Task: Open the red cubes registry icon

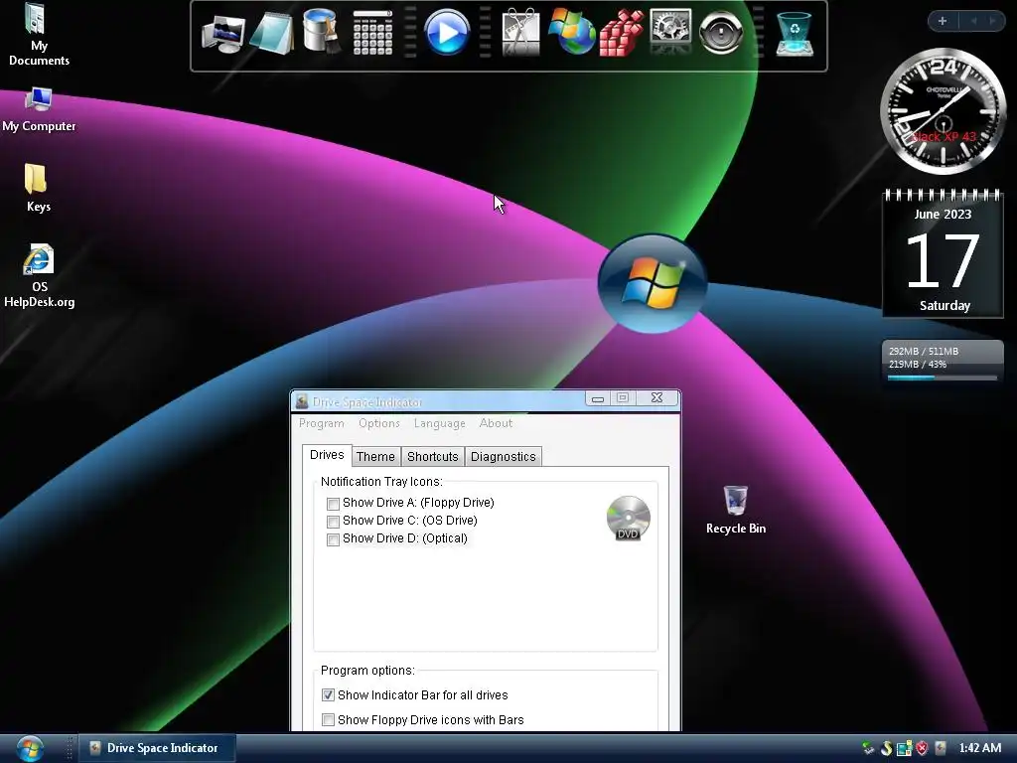Action: pyautogui.click(x=621, y=33)
